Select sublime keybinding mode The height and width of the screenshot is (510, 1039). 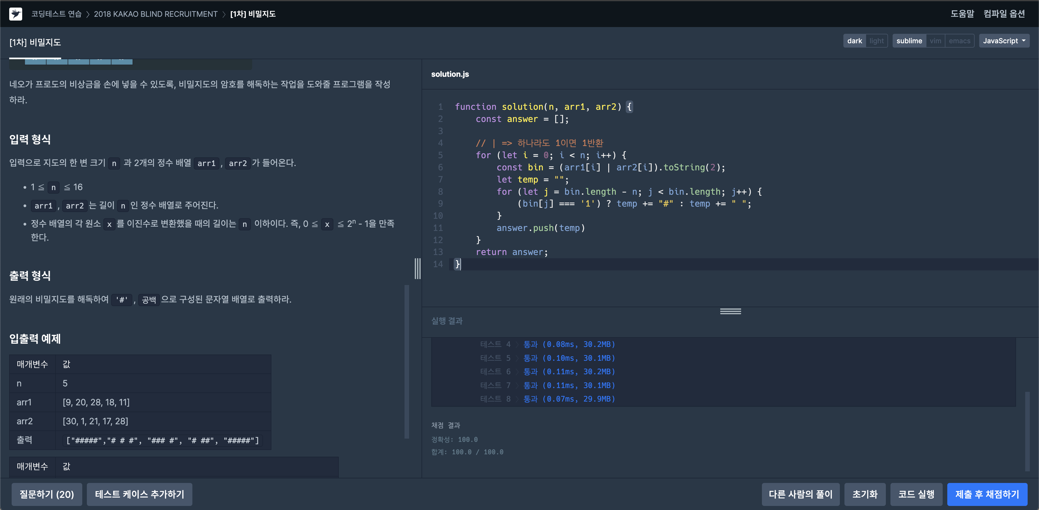click(909, 41)
